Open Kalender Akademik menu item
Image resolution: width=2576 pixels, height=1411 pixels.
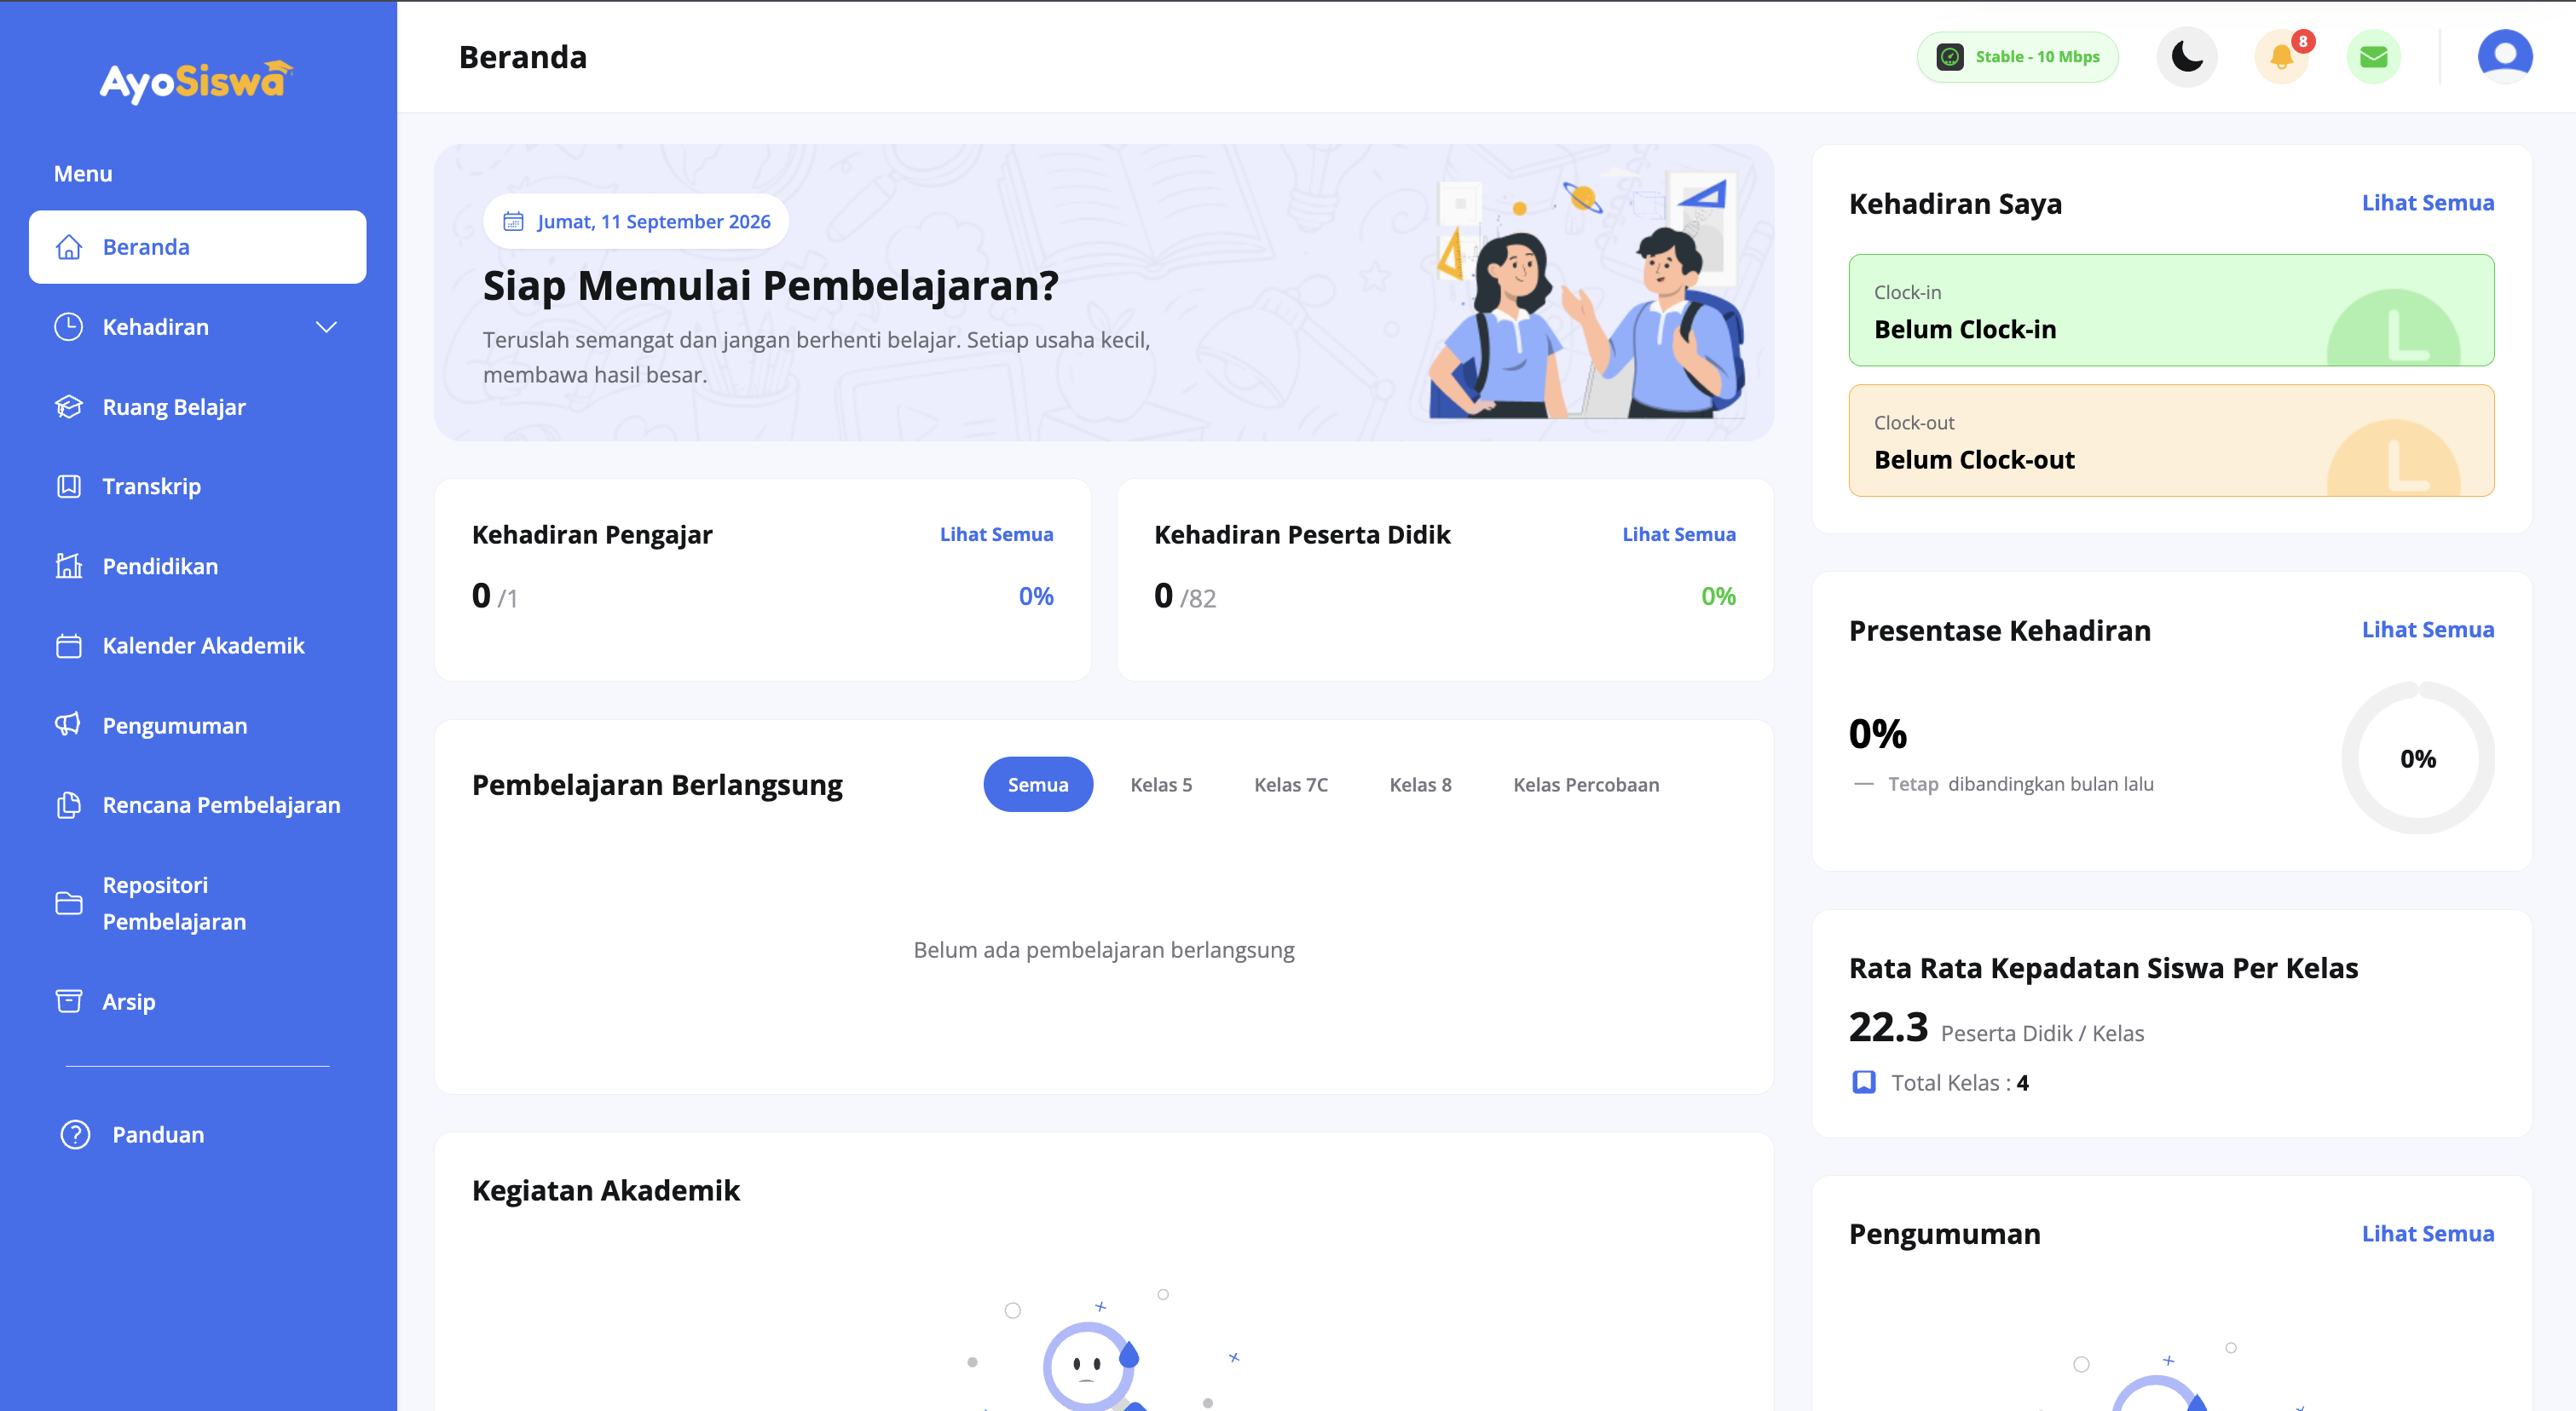click(x=197, y=646)
